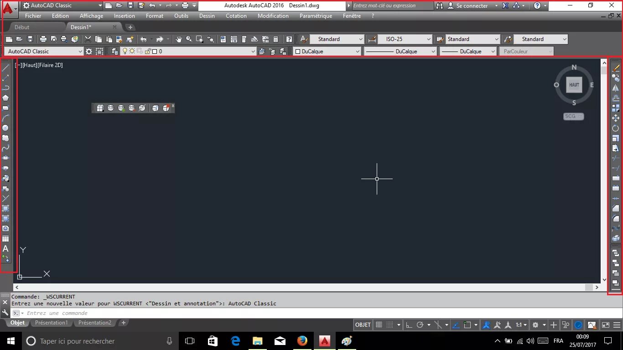Viewport: 623px width, 350px height.
Task: Select the Rotate modify tool
Action: click(x=616, y=128)
